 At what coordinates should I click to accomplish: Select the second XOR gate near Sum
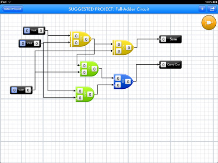[123, 48]
